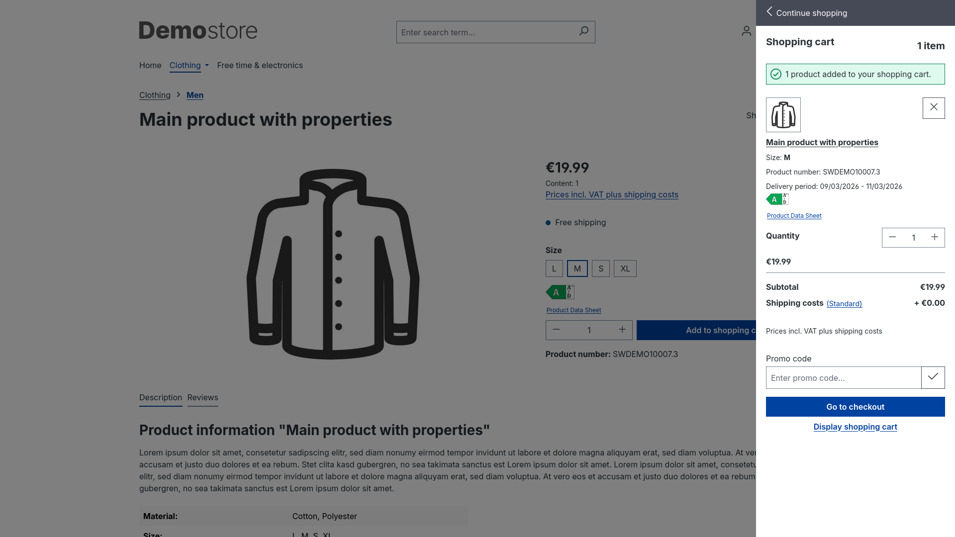Image resolution: width=955 pixels, height=537 pixels.
Task: Open the Standard shipping costs selector
Action: pos(844,303)
